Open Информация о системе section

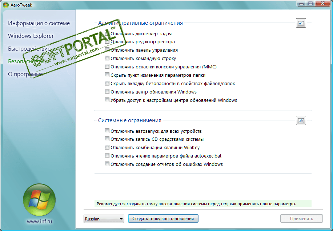39,23
